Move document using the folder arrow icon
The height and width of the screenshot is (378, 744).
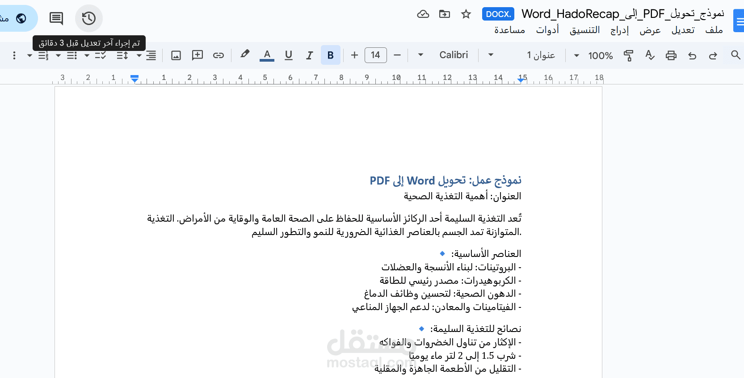[x=445, y=14]
